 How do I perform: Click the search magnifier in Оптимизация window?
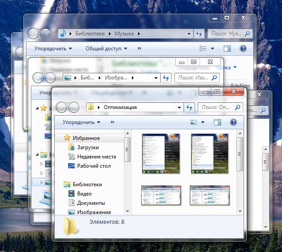pos(237,107)
